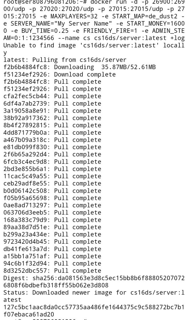Click 'Status: Downloaded newer image' line
The height and width of the screenshot is (320, 190).
(x=94, y=296)
